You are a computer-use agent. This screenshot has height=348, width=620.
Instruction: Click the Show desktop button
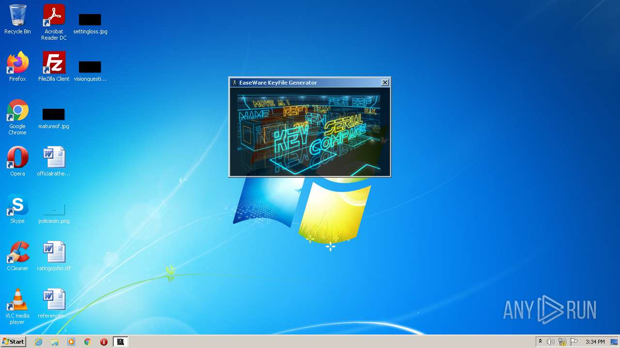tap(615, 342)
